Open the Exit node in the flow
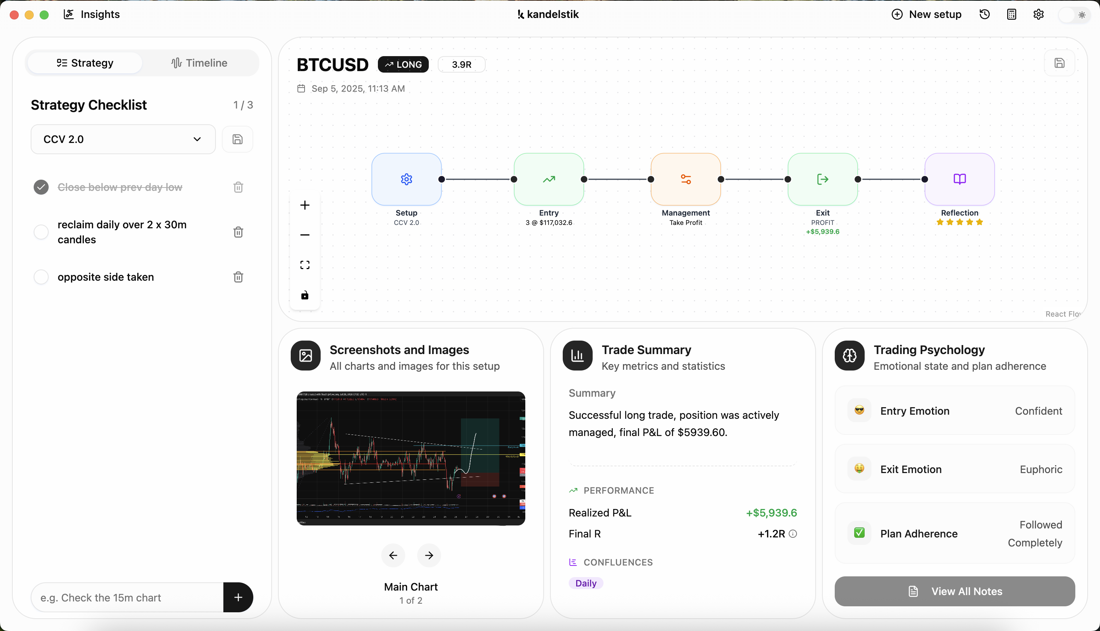Screen dimensions: 1100x631 click(x=823, y=179)
